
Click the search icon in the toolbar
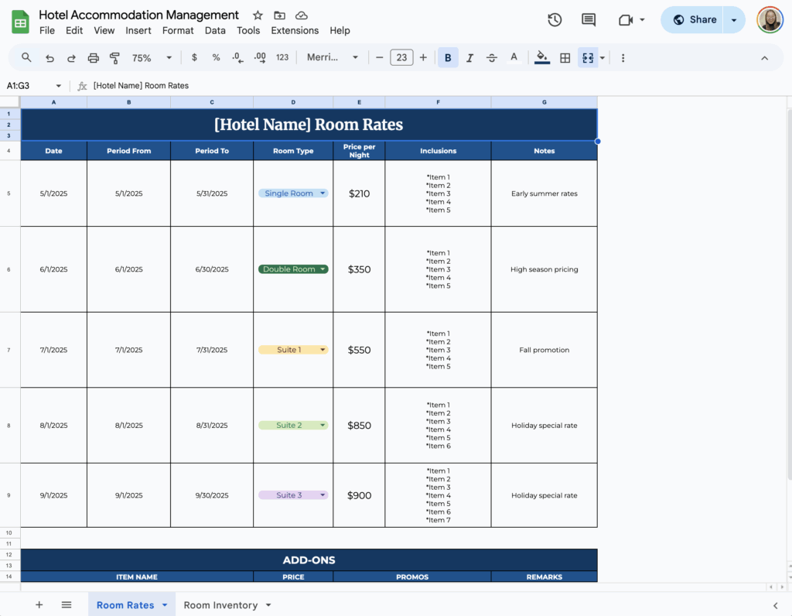26,57
